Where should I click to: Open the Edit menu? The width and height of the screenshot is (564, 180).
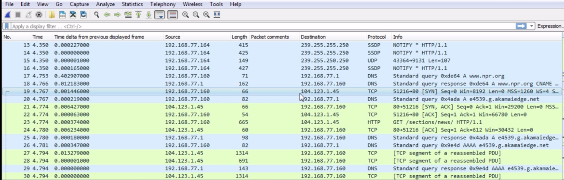(25, 4)
